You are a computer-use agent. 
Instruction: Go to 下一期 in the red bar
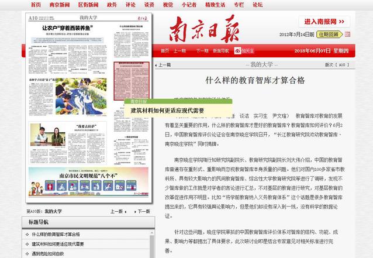click(202, 51)
